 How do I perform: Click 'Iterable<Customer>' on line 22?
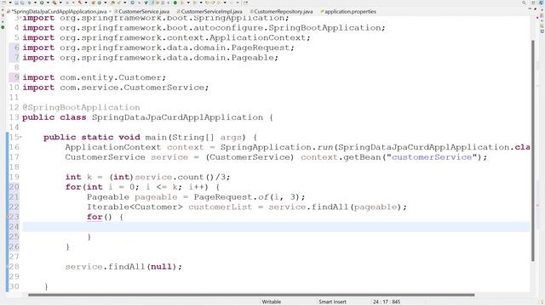[x=135, y=207]
